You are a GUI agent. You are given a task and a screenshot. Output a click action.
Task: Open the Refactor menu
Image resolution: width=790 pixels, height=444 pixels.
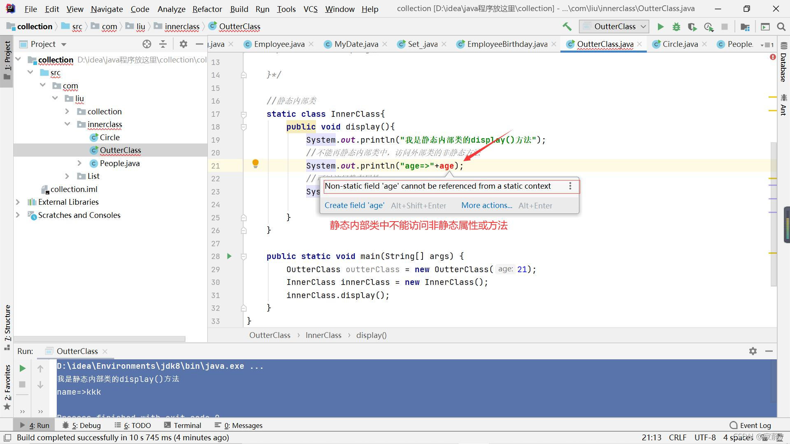click(x=207, y=9)
